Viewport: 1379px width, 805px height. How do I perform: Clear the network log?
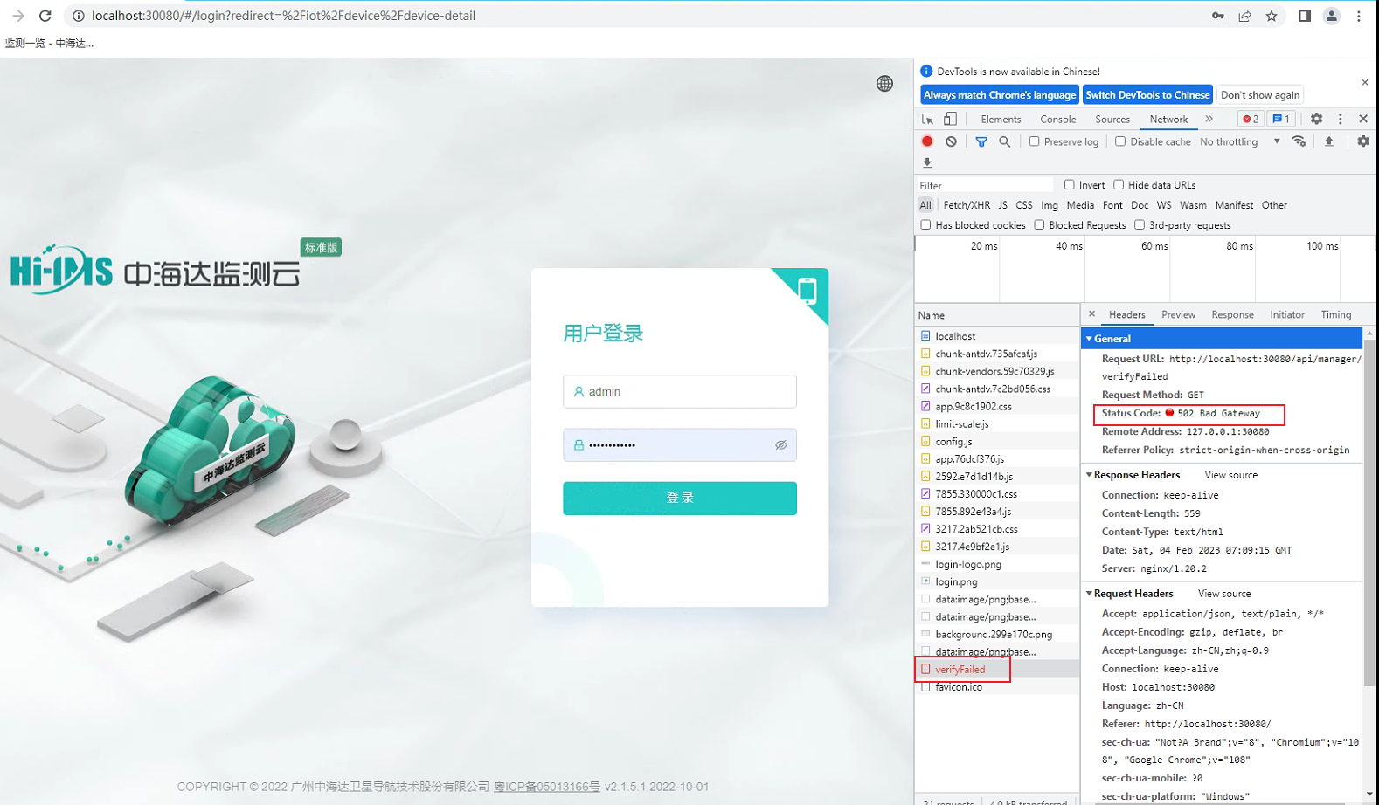point(951,141)
